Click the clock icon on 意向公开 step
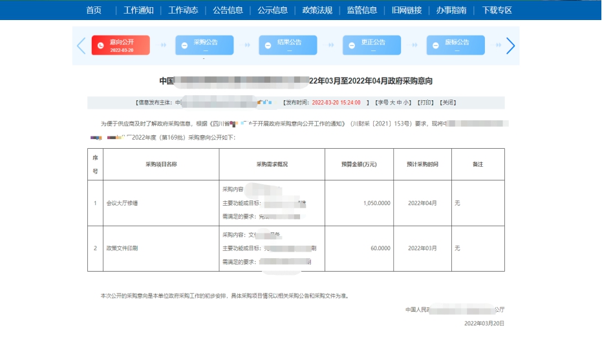This screenshot has width=602, height=357. tap(100, 46)
